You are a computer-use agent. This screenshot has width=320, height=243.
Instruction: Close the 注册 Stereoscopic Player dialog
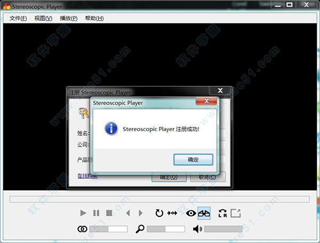220,91
